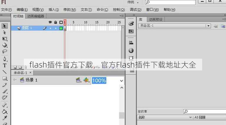Select the Bone tool
The width and height of the screenshot is (226, 125).
[x=5, y=105]
